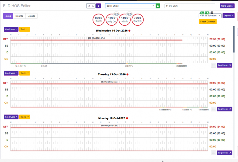Open Trucks dropdown for Tuesday log

point(24,73)
